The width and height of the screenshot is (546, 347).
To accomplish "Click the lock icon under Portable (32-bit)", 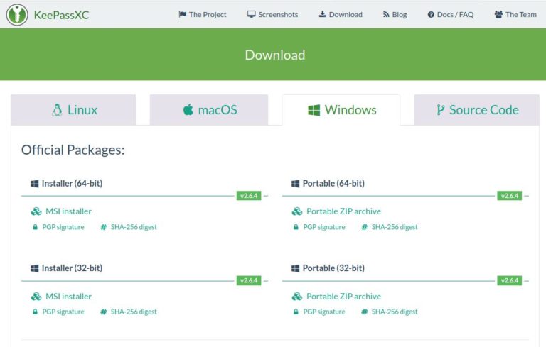I will click(296, 312).
